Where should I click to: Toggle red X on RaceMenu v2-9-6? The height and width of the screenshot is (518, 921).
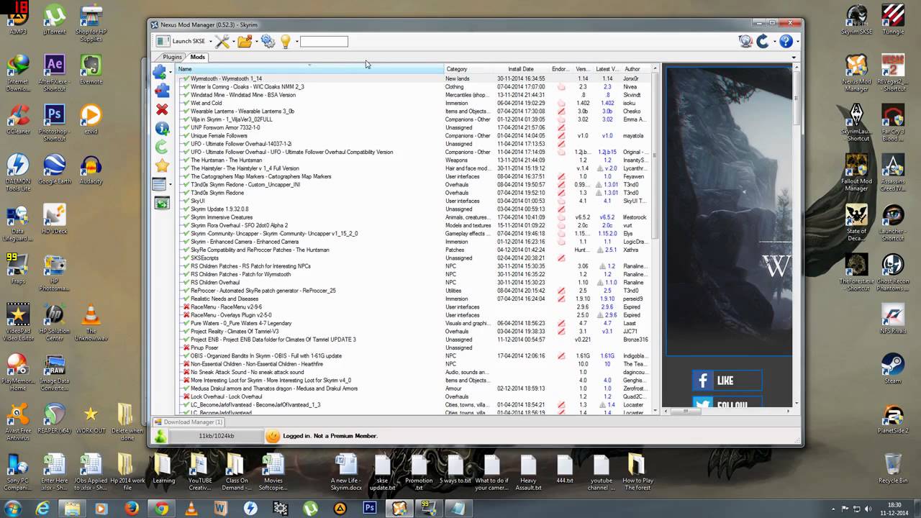(186, 306)
